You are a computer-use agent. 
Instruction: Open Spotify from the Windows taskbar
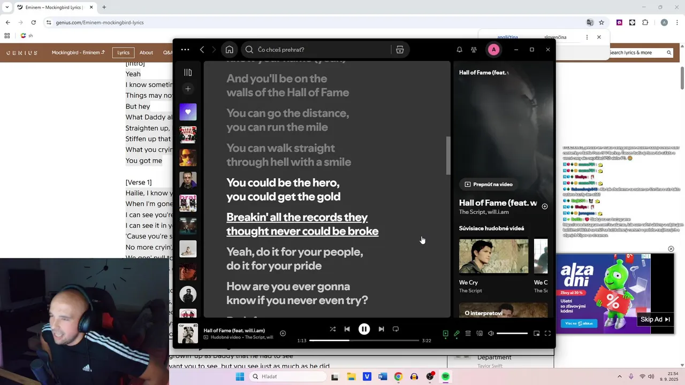click(445, 376)
